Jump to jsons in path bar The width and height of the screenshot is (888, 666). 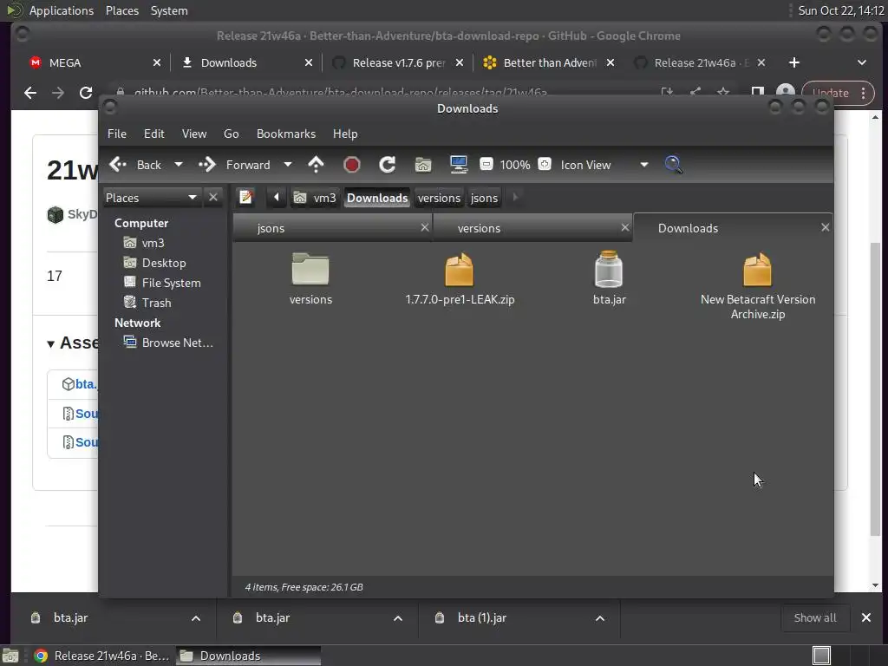(x=484, y=198)
